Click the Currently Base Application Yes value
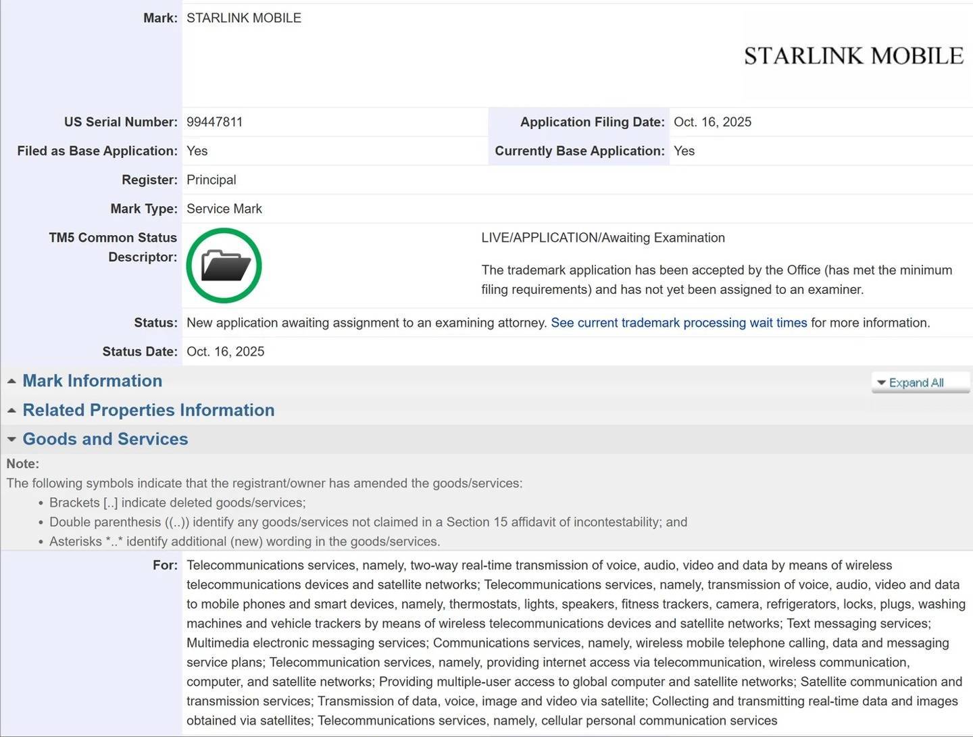The image size is (973, 737). click(684, 151)
